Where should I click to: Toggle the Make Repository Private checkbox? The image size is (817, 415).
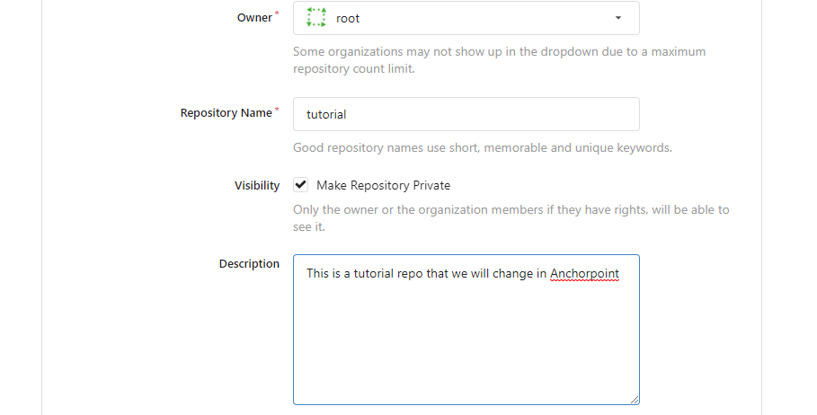pos(300,185)
